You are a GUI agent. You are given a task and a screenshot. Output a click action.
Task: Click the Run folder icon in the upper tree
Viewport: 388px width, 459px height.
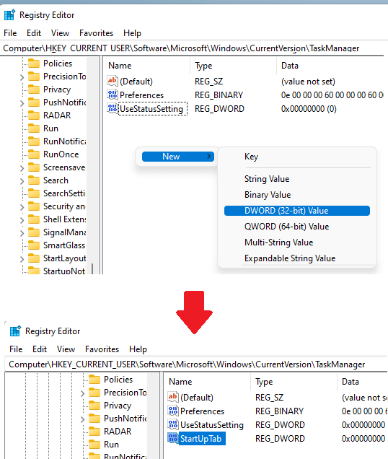[x=34, y=128]
